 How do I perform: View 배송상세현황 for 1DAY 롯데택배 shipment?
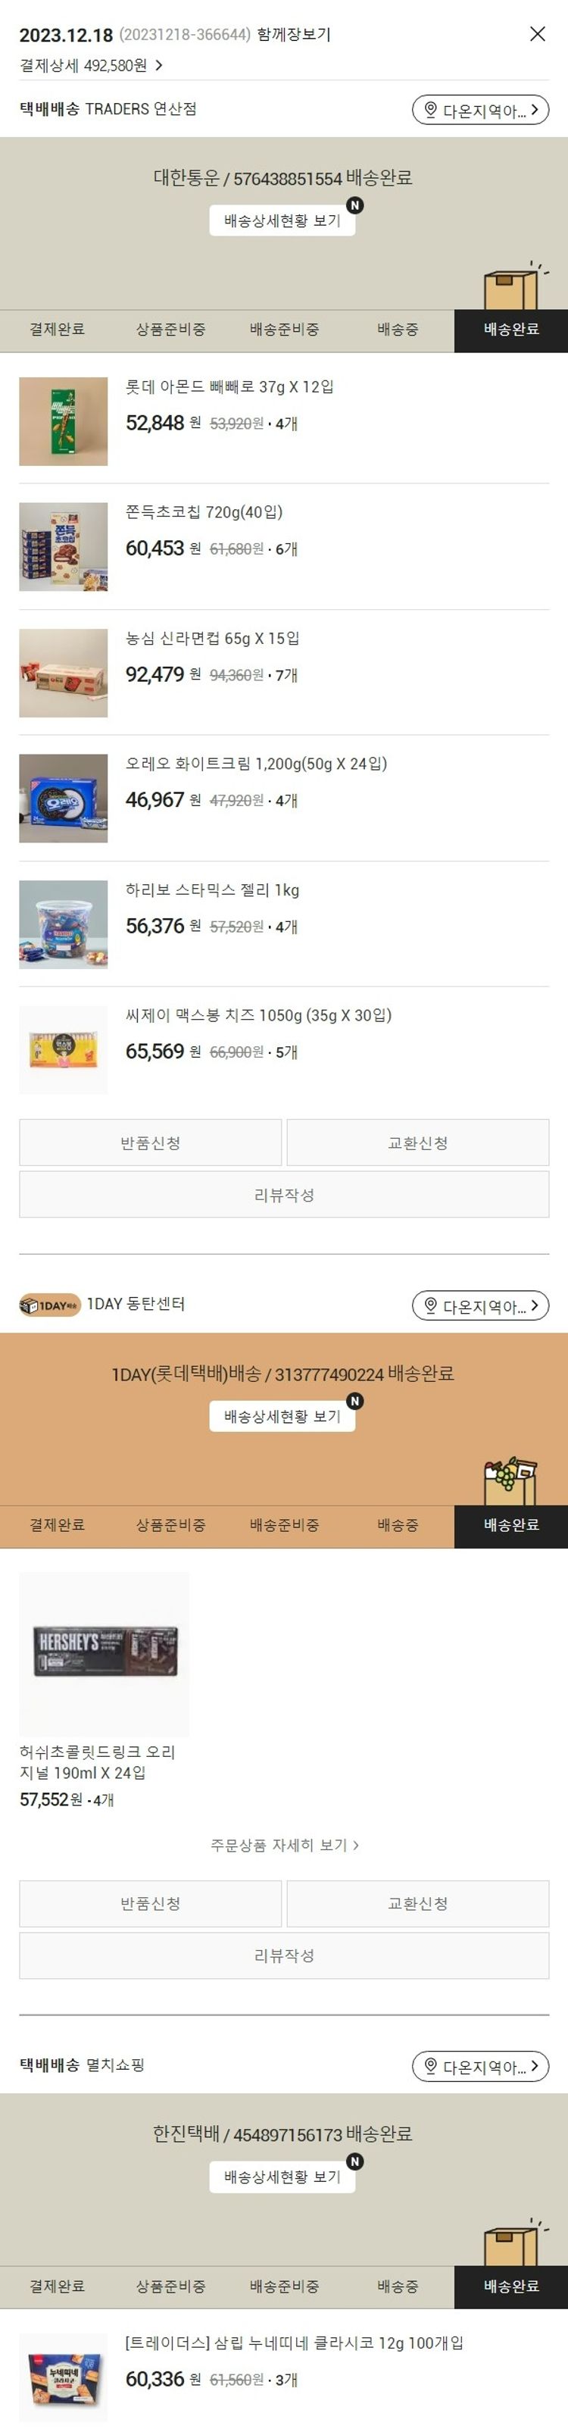click(x=282, y=1416)
